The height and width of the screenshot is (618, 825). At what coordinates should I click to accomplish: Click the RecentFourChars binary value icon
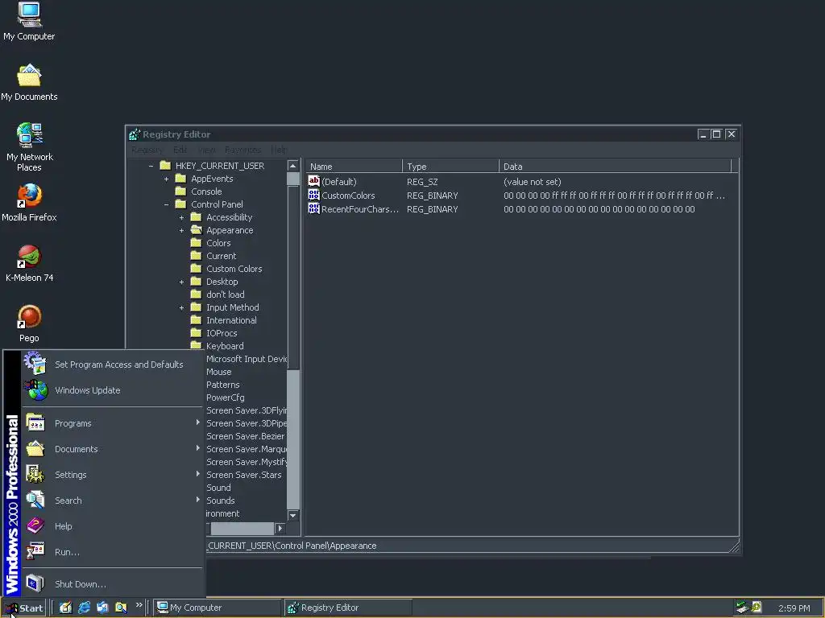tap(313, 208)
